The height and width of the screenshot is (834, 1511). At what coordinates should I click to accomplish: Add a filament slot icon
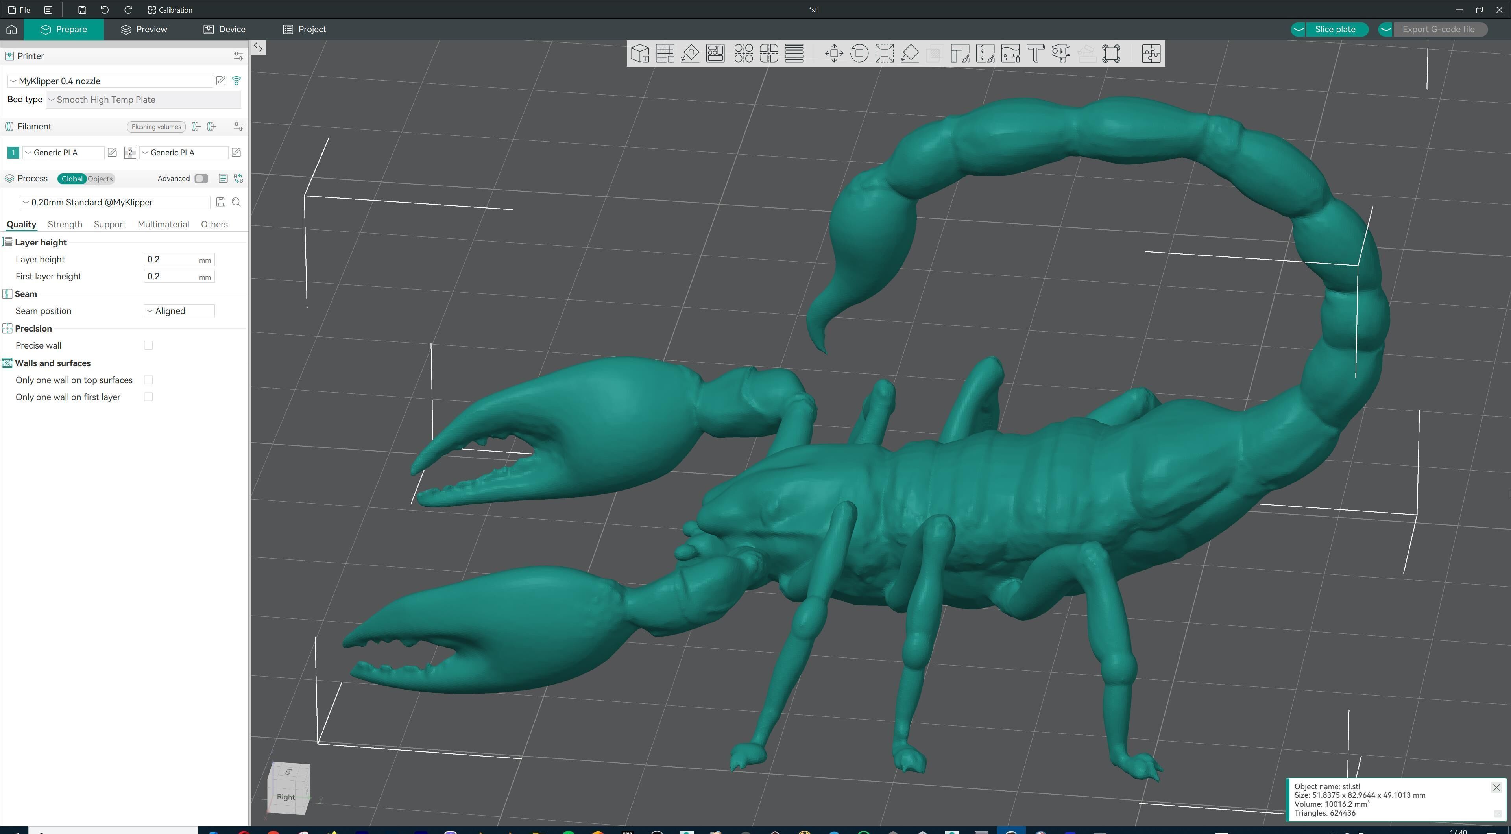pos(212,126)
